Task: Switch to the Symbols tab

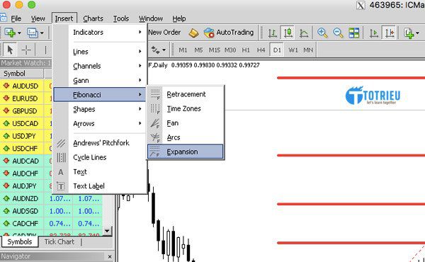Action: tap(20, 241)
